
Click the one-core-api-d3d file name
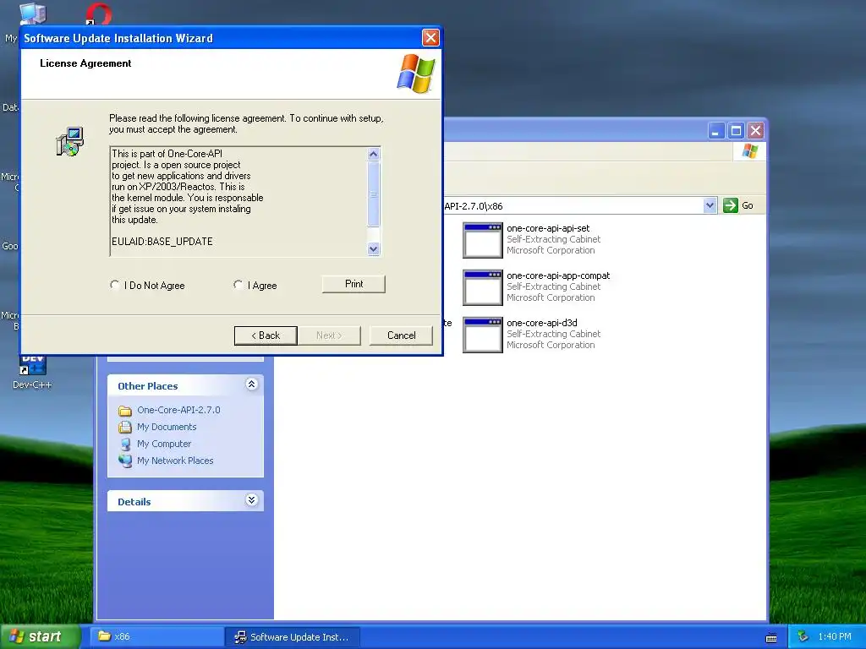click(x=541, y=323)
